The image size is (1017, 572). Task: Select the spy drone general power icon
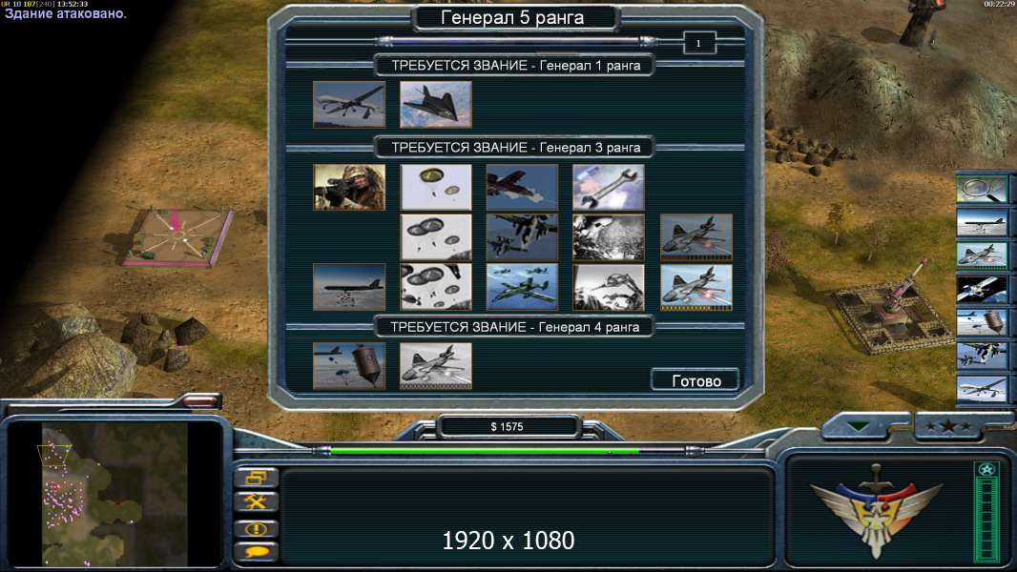tap(349, 104)
